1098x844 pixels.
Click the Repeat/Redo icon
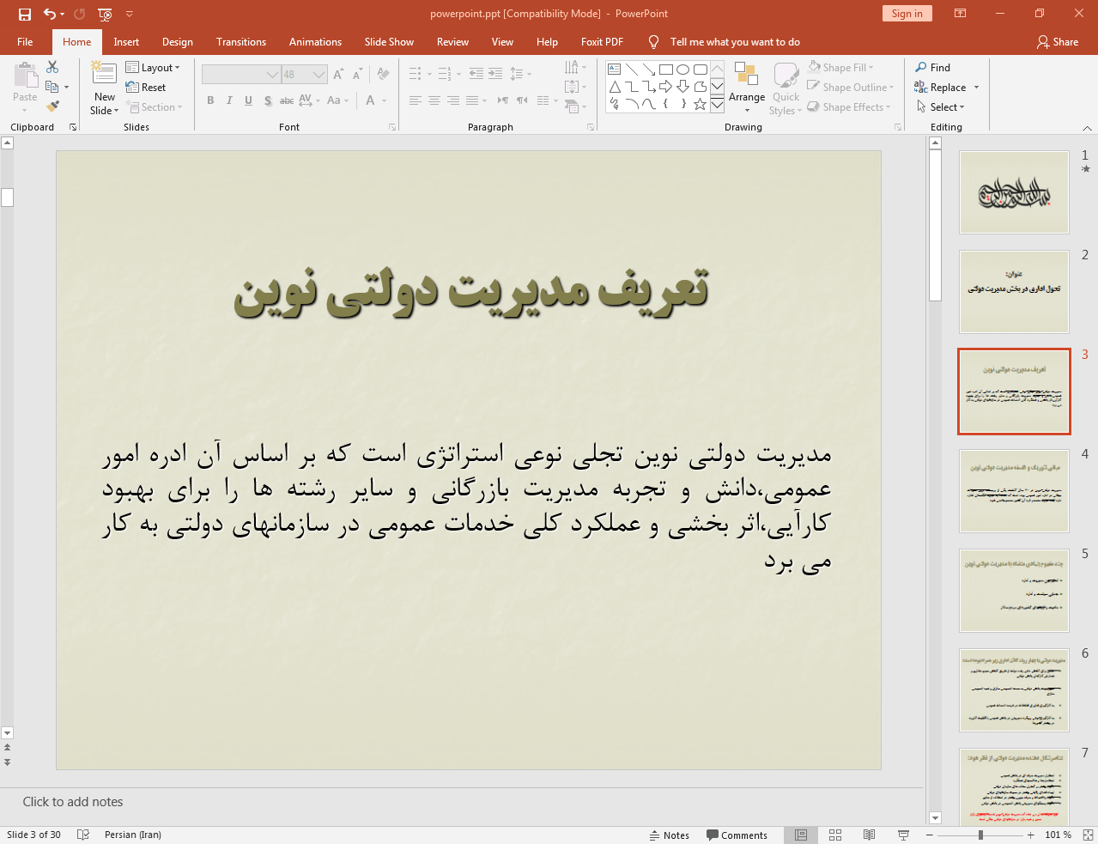(80, 14)
